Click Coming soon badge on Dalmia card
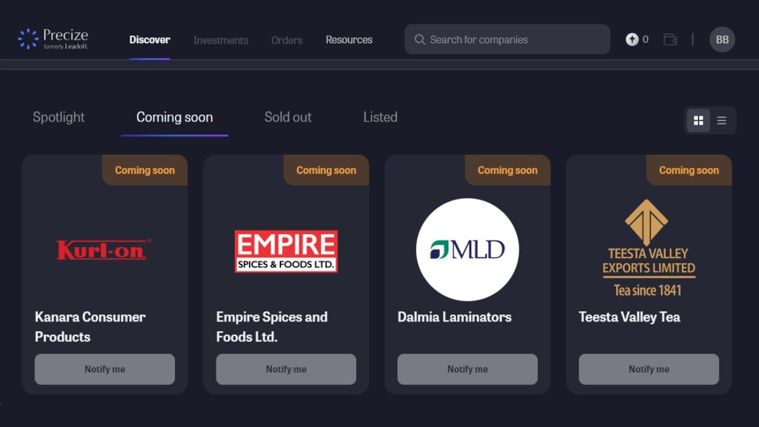This screenshot has width=759, height=427. click(508, 170)
